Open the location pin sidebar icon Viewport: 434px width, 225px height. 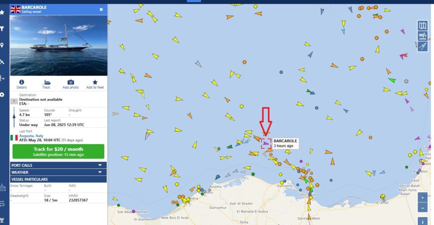[x=2, y=45]
